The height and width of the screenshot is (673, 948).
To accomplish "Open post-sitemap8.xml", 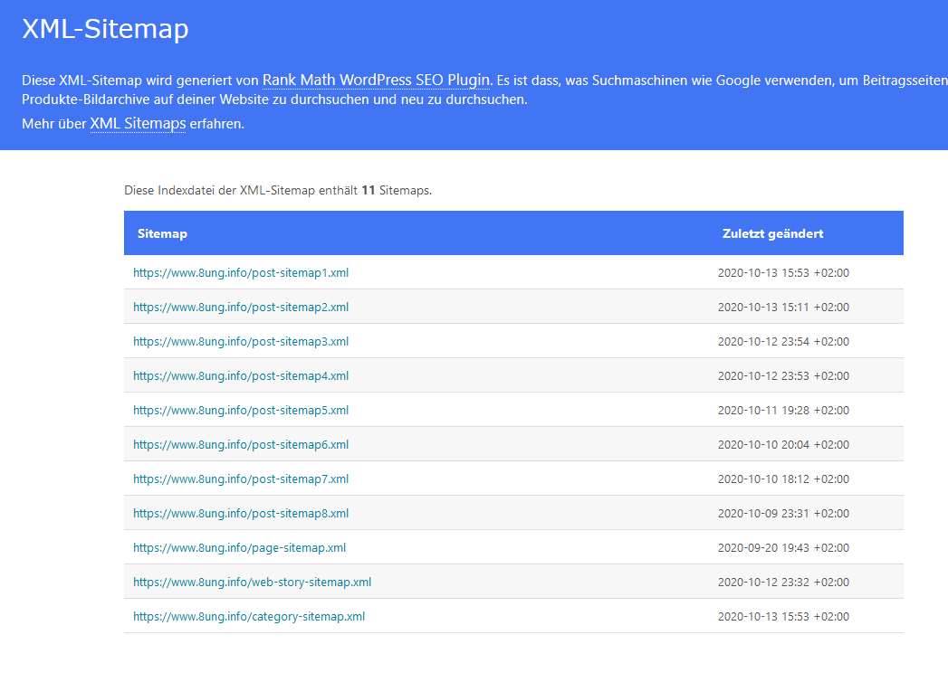I will coord(241,513).
